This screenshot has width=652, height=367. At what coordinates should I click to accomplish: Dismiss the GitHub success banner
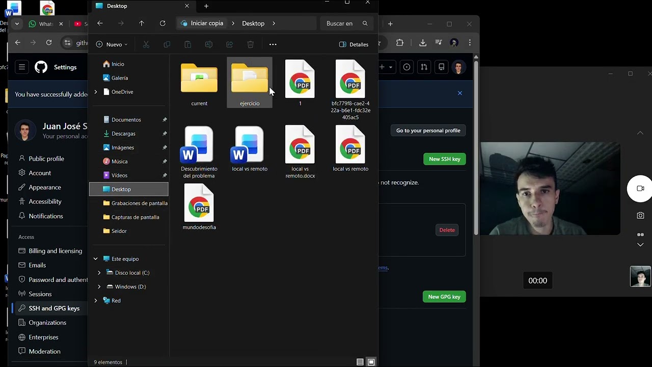tap(459, 93)
